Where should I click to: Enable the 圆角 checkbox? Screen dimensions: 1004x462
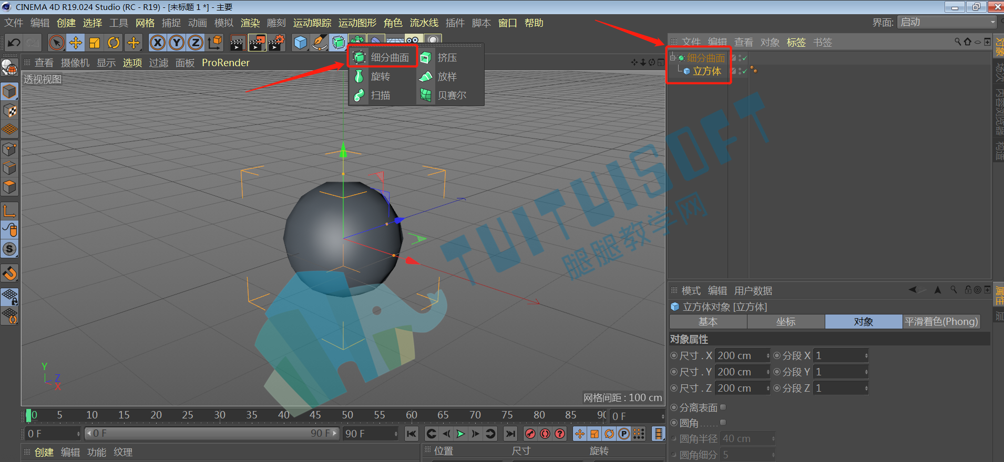(x=723, y=423)
